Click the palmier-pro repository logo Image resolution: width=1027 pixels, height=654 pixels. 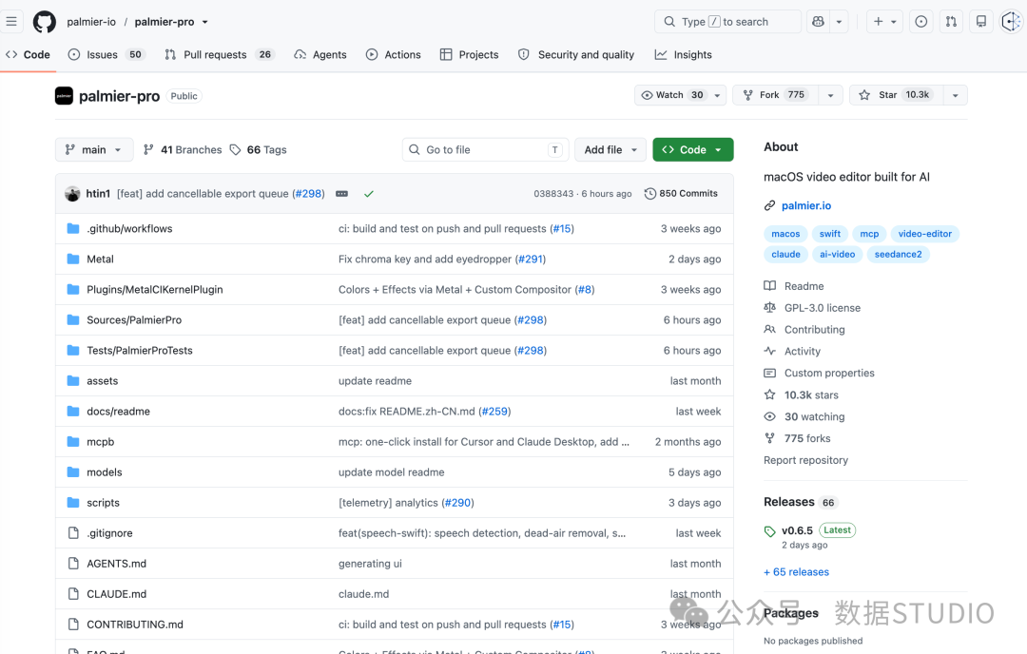tap(65, 96)
